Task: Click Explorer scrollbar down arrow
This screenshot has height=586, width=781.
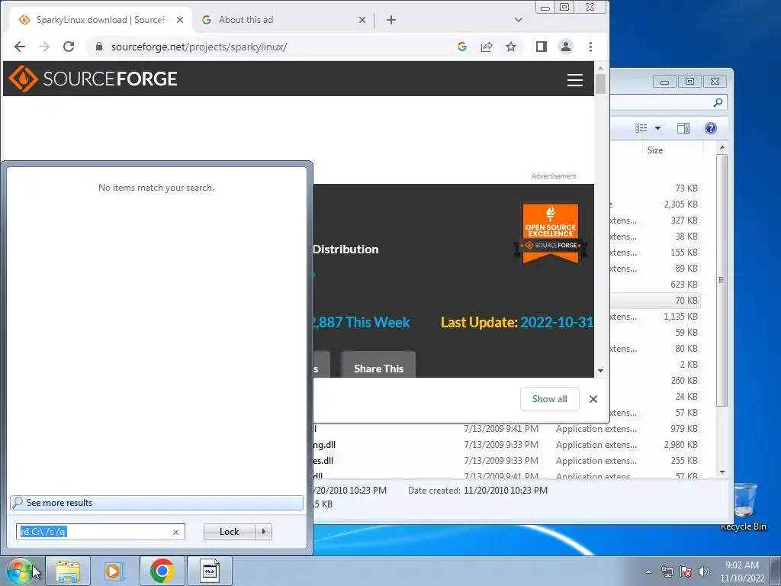Action: (x=722, y=472)
